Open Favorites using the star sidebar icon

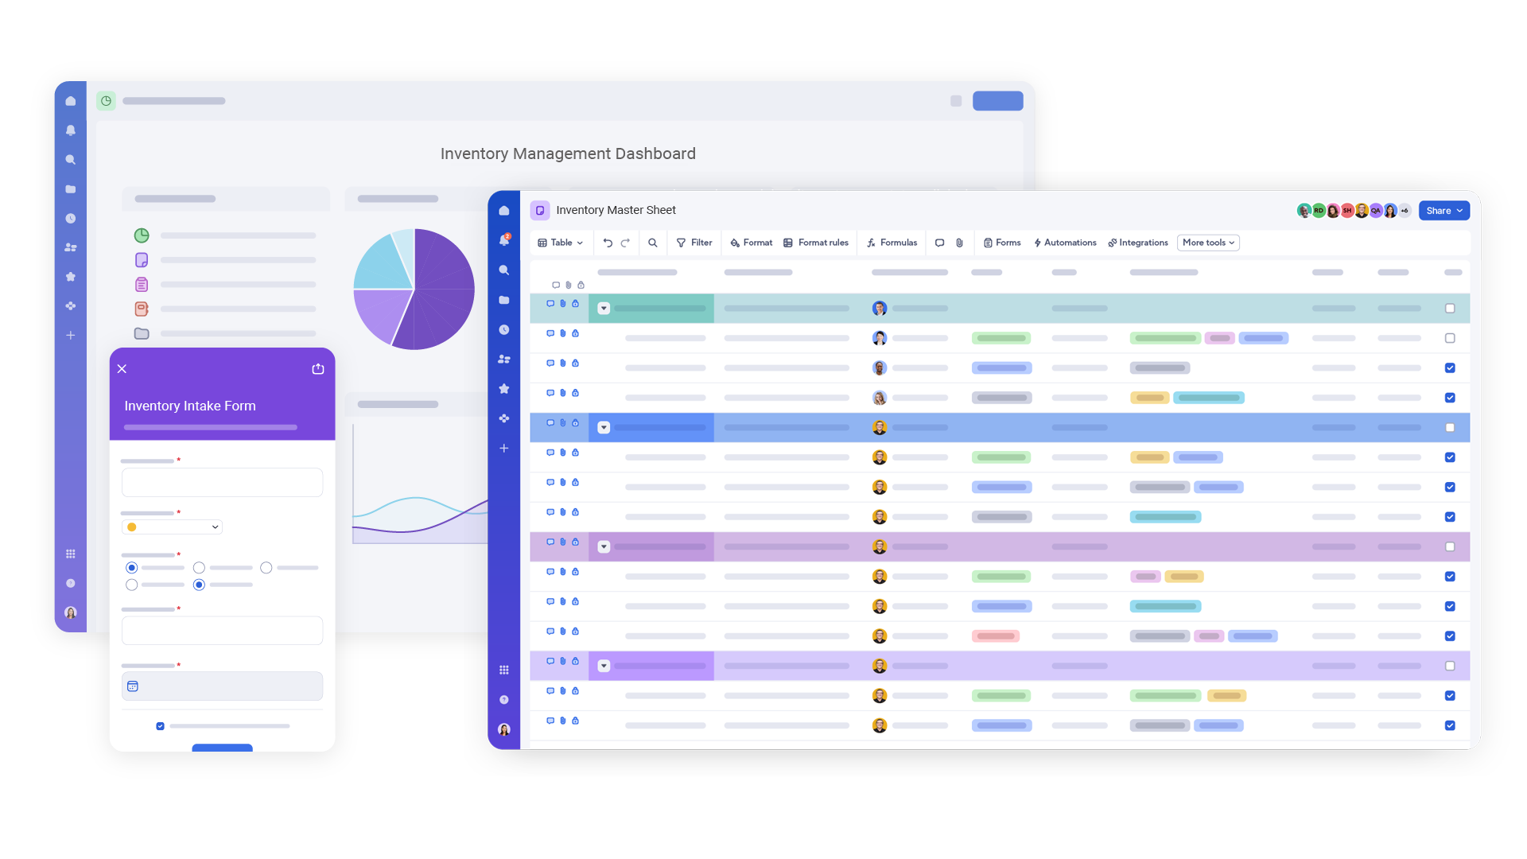(x=503, y=388)
